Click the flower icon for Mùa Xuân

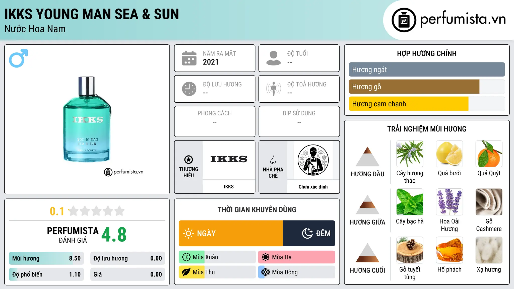[x=186, y=257]
